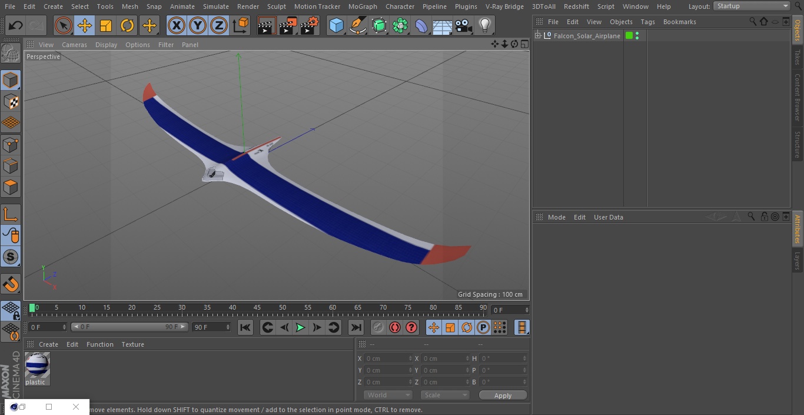Select the plastic material thumbnail
The width and height of the screenshot is (804, 415).
point(37,365)
